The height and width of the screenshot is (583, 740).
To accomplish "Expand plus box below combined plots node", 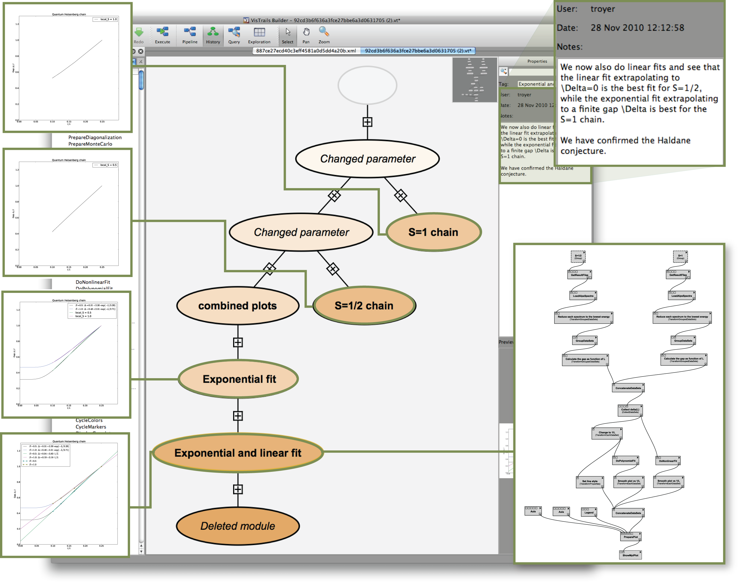I will pos(238,342).
